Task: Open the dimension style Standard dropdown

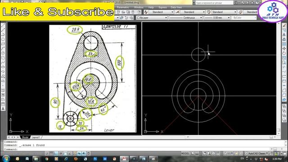Action: (193, 12)
